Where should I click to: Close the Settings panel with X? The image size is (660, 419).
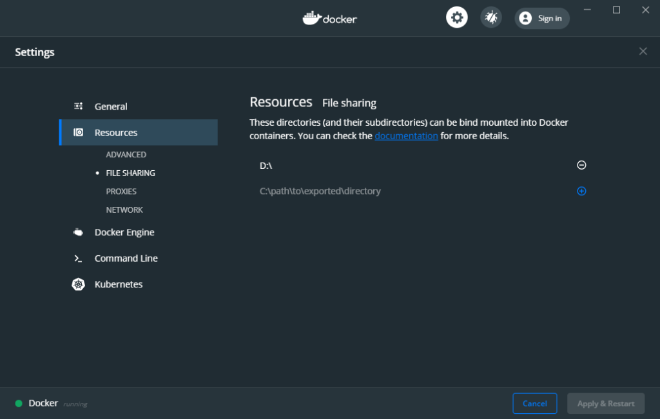(643, 52)
